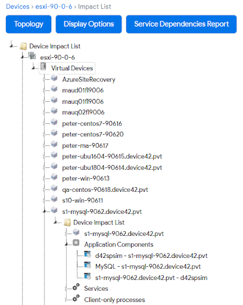Click Impact List breadcrumb text
This screenshot has width=243, height=305.
point(95,7)
